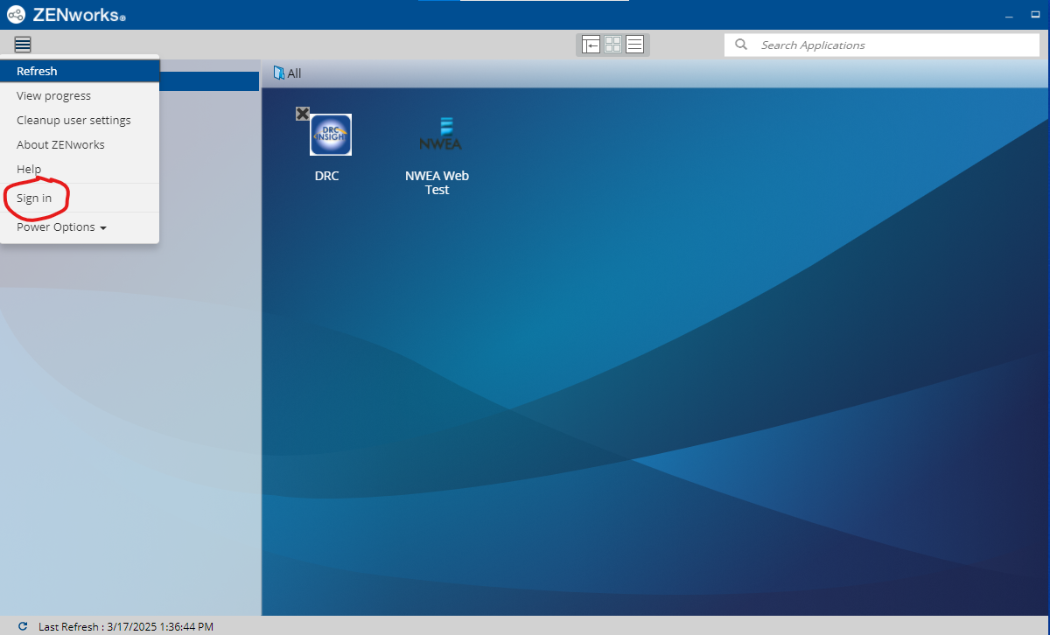Select Refresh from the menu
Image resolution: width=1050 pixels, height=635 pixels.
37,72
